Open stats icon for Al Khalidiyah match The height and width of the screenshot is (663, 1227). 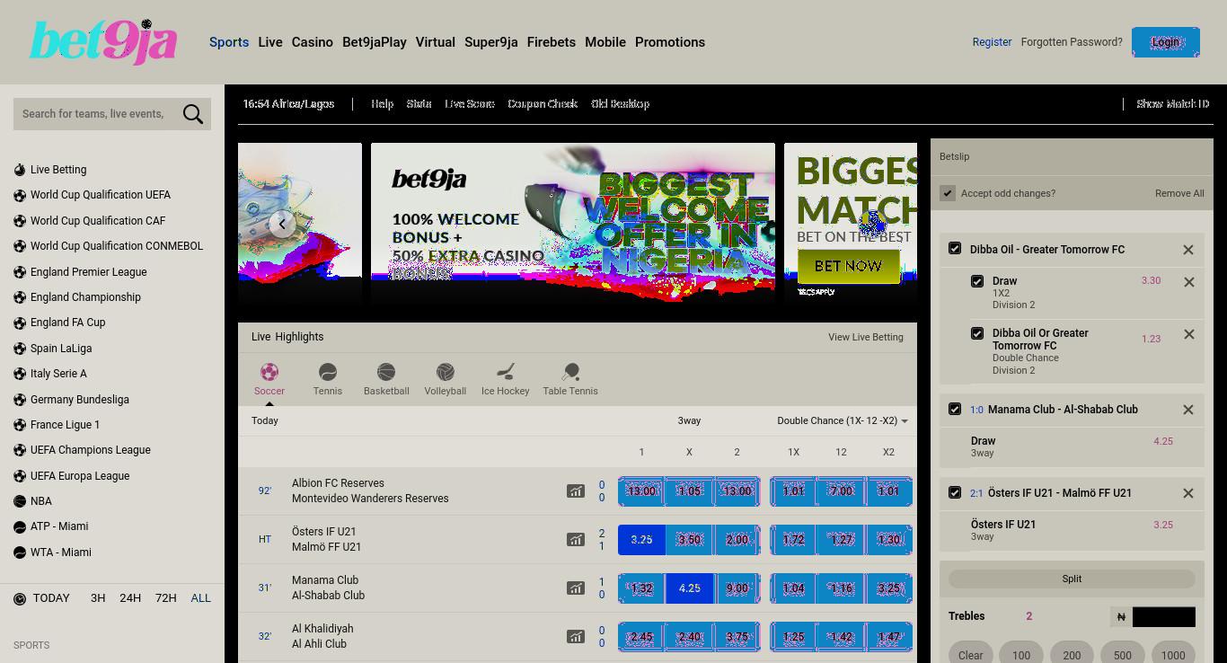[575, 637]
